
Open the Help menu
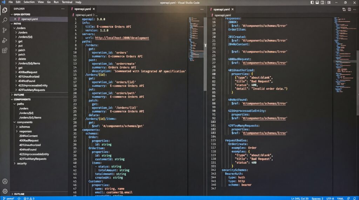click(x=78, y=2)
